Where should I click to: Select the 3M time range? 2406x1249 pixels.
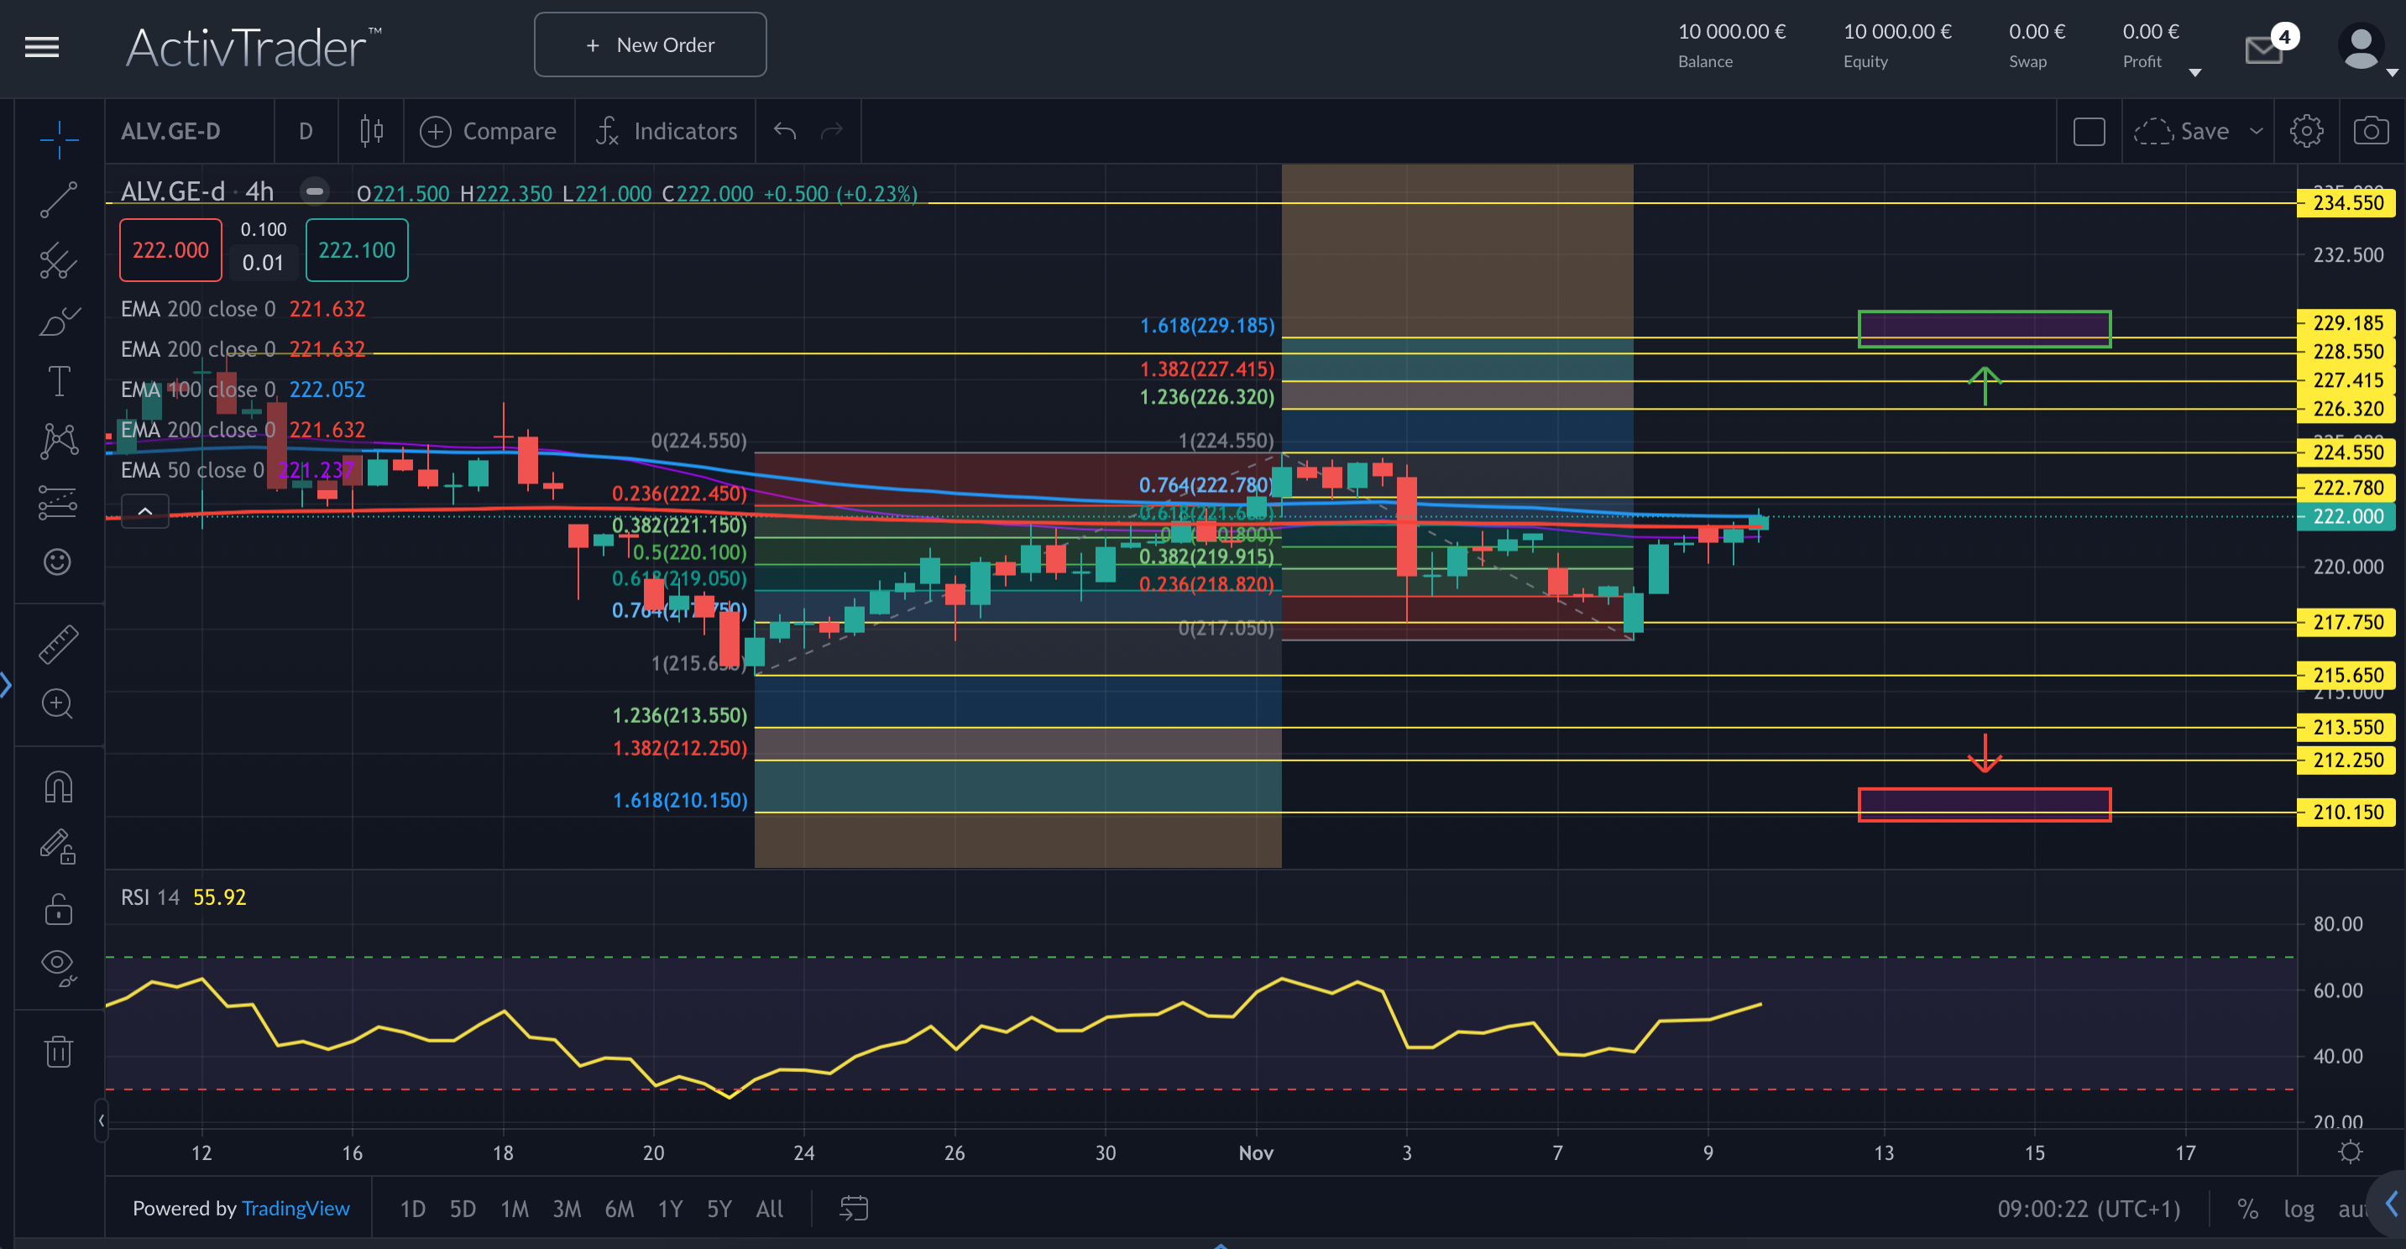[x=566, y=1209]
